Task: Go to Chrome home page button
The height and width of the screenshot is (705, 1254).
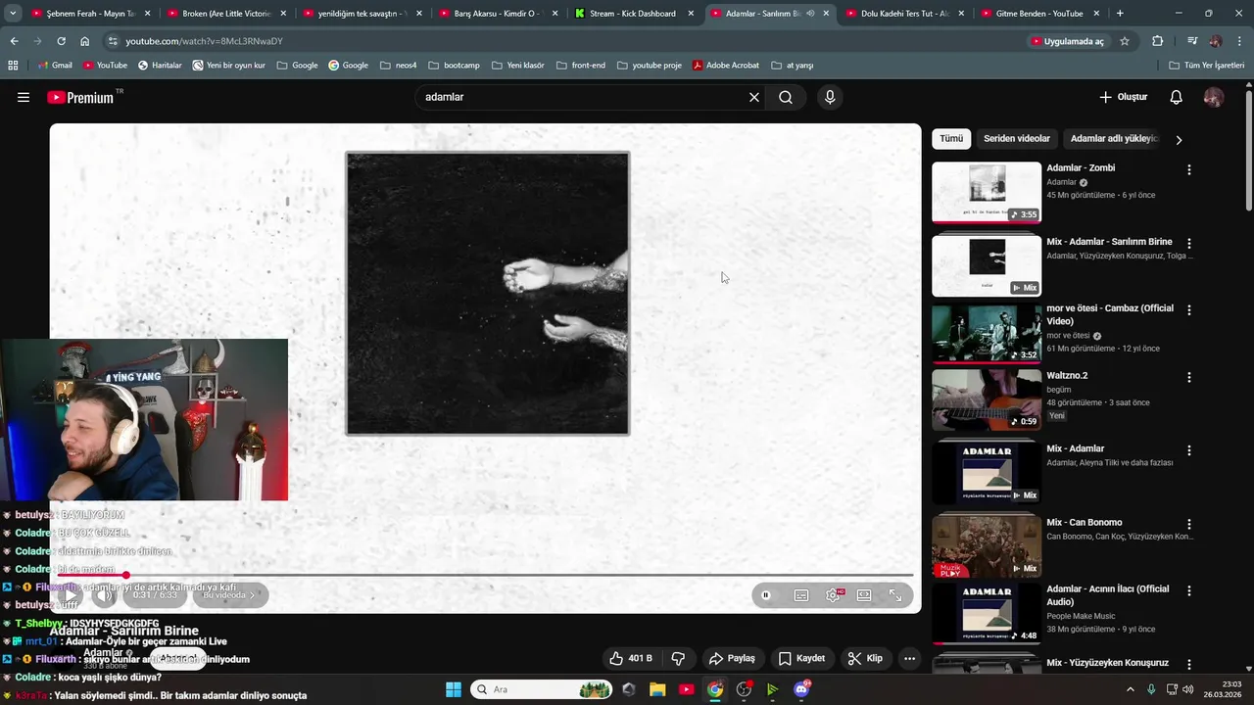Action: pos(85,41)
